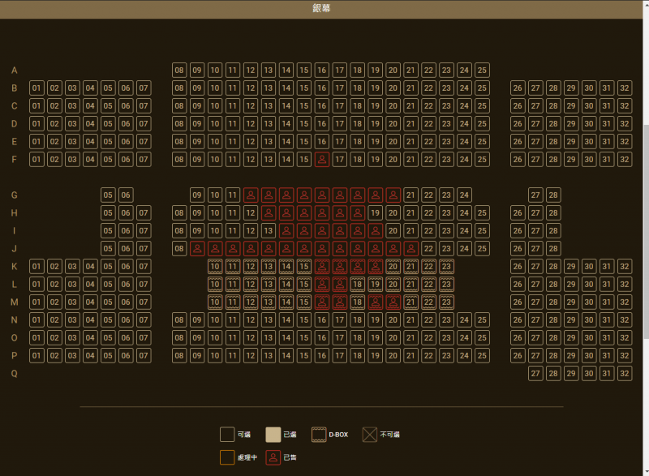Viewport: 649px width, 476px height.
Task: Select seat 08 in row A
Action: [x=179, y=71]
